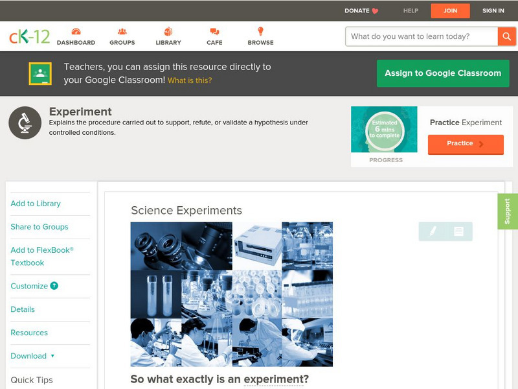Screen dimensions: 518x389
Task: Click LIBRARY label in navigation
Action: 168,43
